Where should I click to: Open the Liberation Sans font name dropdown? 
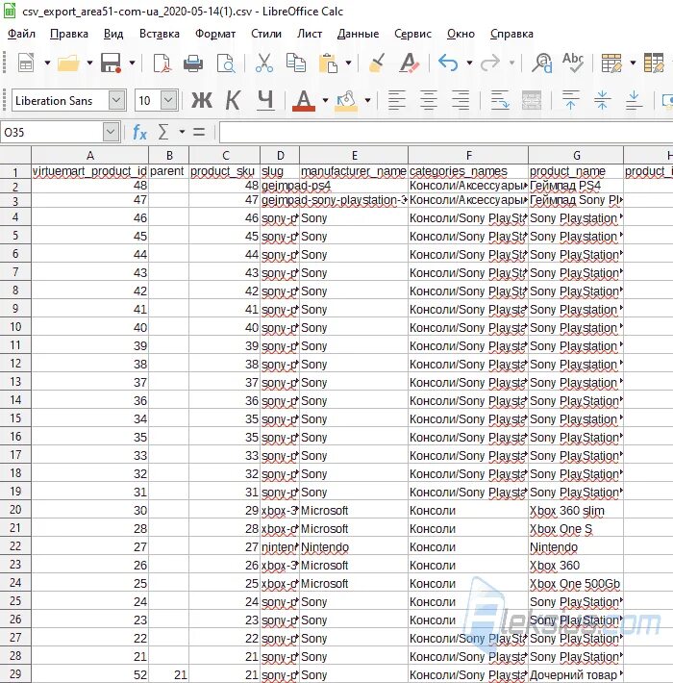[116, 101]
